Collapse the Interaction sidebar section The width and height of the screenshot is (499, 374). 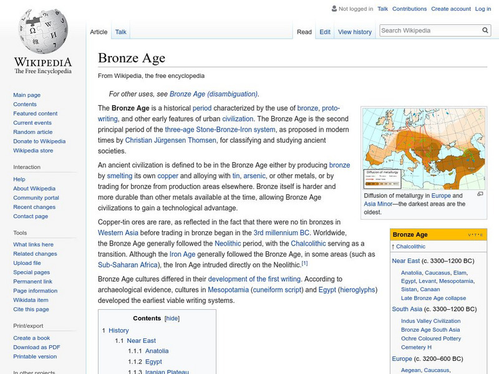click(x=27, y=167)
